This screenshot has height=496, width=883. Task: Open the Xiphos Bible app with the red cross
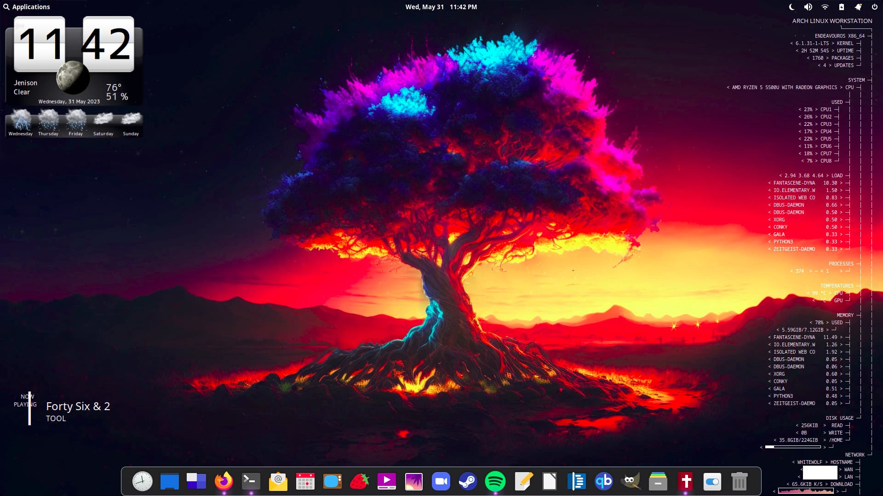tap(685, 481)
